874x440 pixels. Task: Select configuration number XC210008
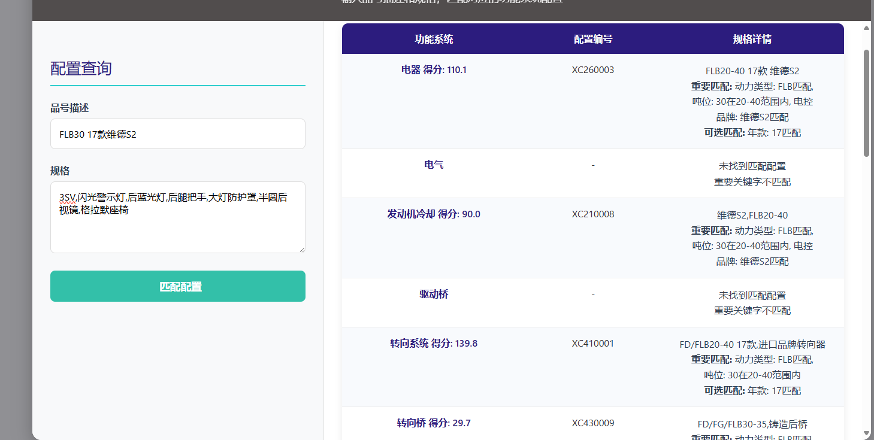click(x=592, y=214)
